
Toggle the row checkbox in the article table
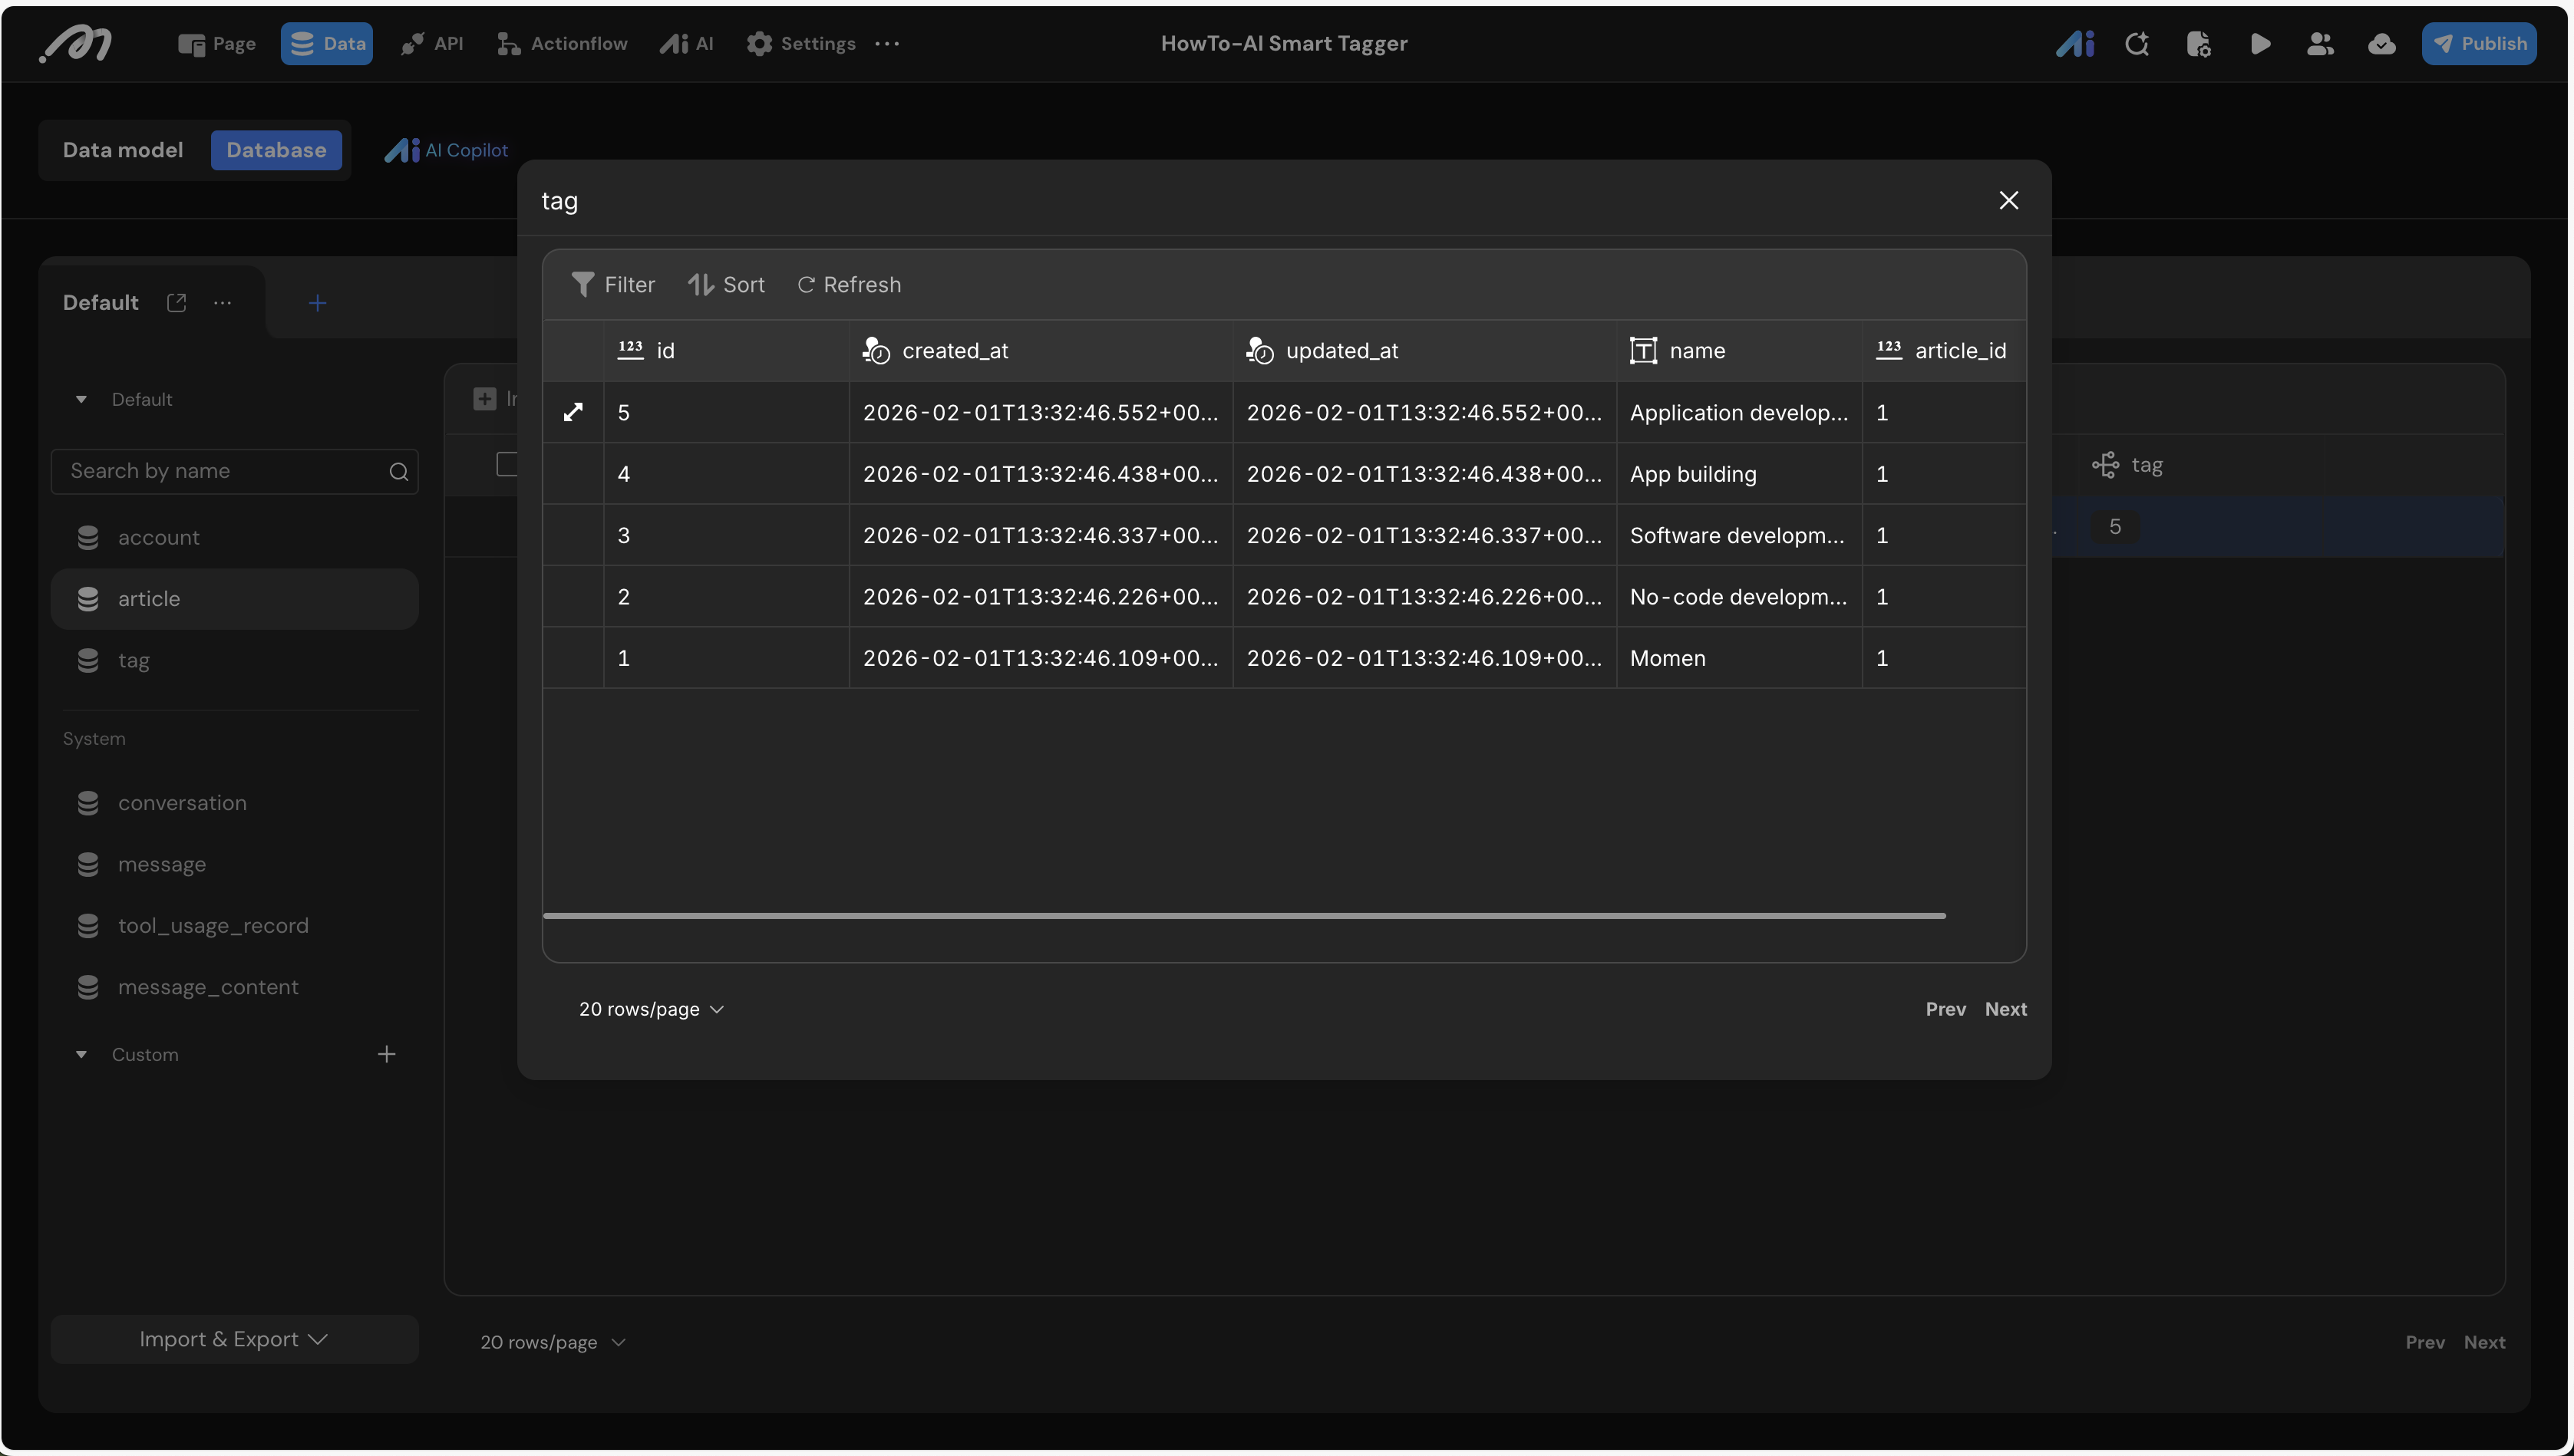[507, 464]
